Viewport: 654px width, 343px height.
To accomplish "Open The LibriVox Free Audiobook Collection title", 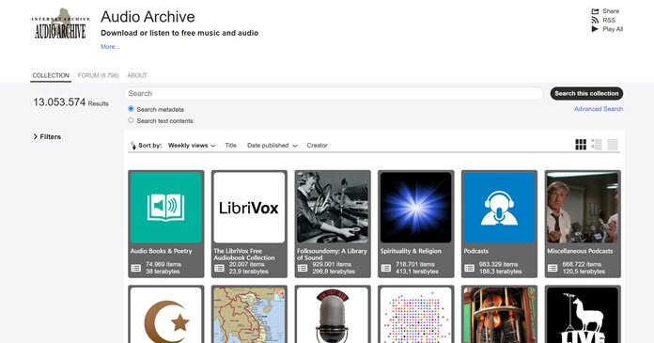I will [x=244, y=254].
